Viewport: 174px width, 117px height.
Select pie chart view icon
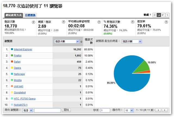pos(159,15)
